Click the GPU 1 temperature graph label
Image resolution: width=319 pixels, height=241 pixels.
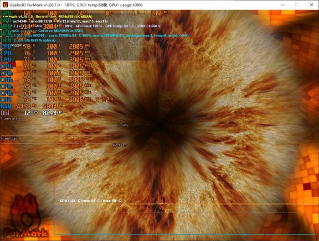[x=91, y=201]
